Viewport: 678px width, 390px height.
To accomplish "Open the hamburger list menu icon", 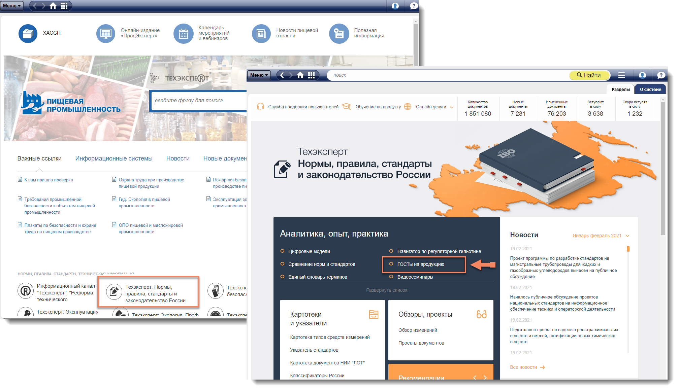I will pos(621,75).
